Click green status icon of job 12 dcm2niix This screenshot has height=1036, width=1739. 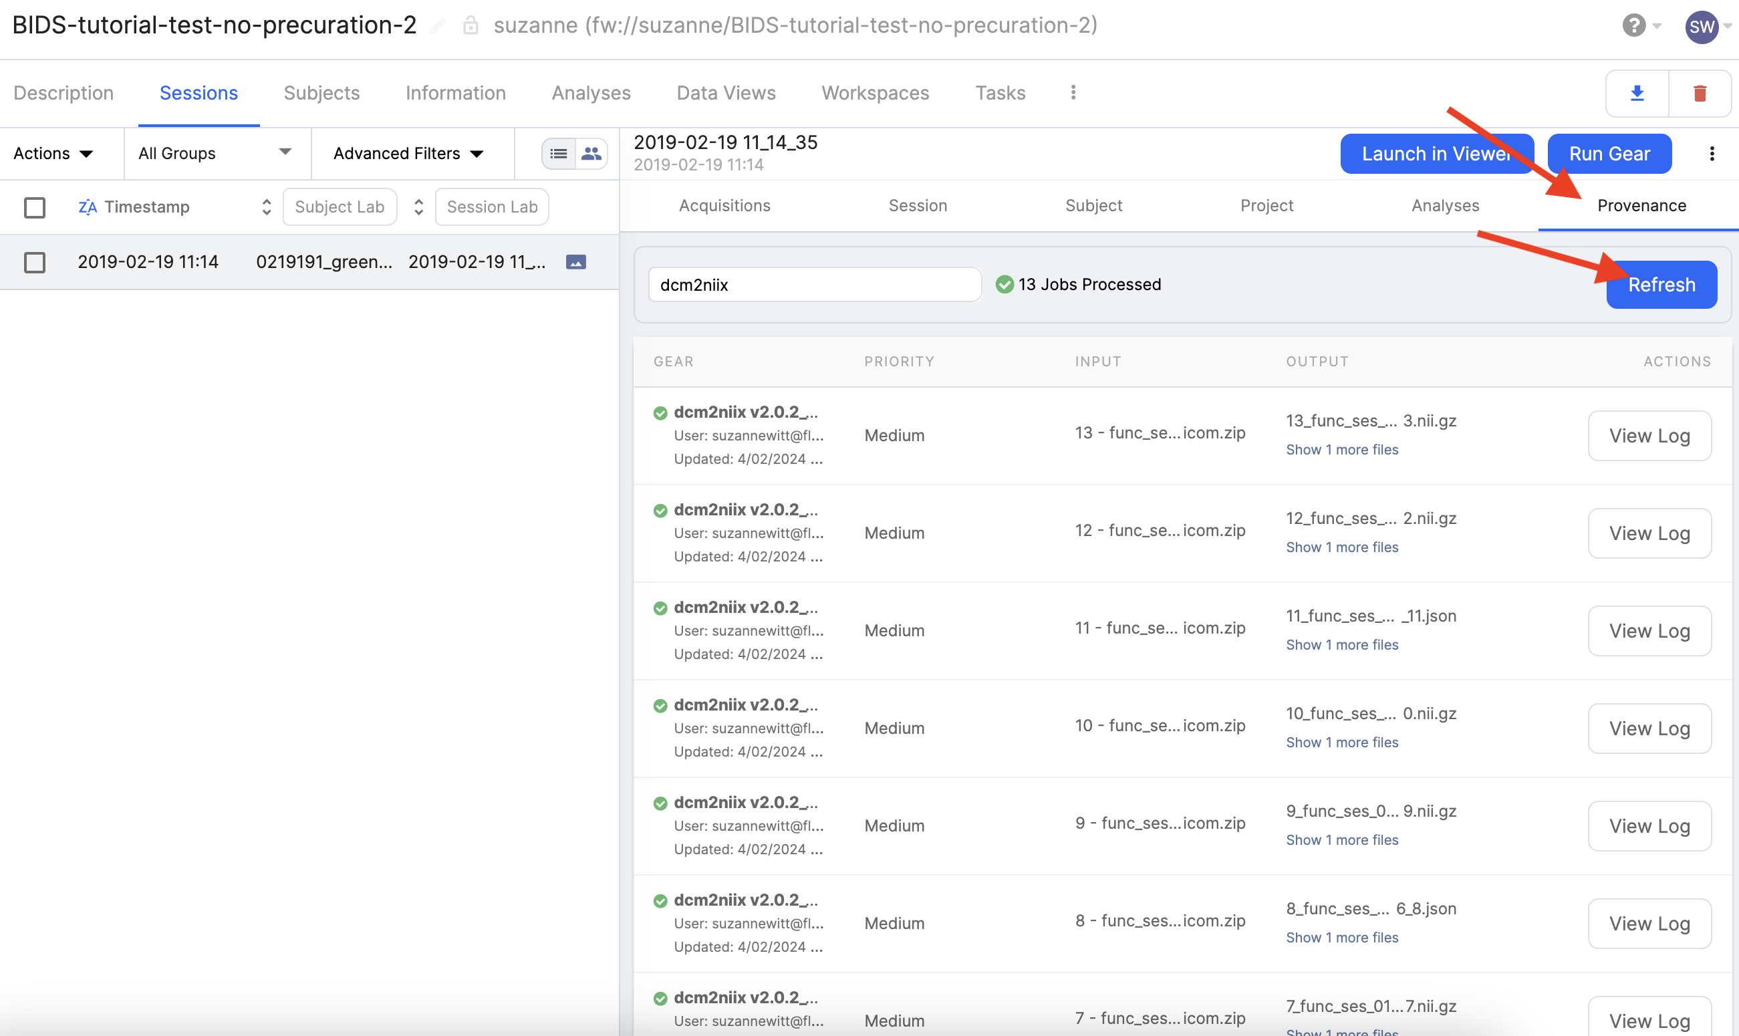point(660,511)
